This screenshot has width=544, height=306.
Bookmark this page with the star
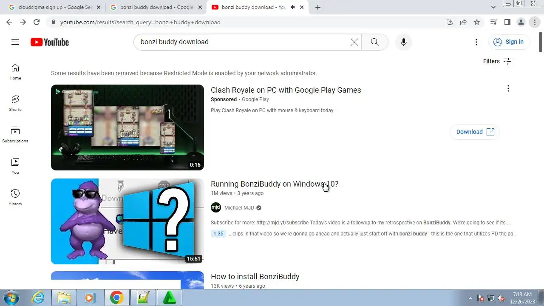click(477, 22)
